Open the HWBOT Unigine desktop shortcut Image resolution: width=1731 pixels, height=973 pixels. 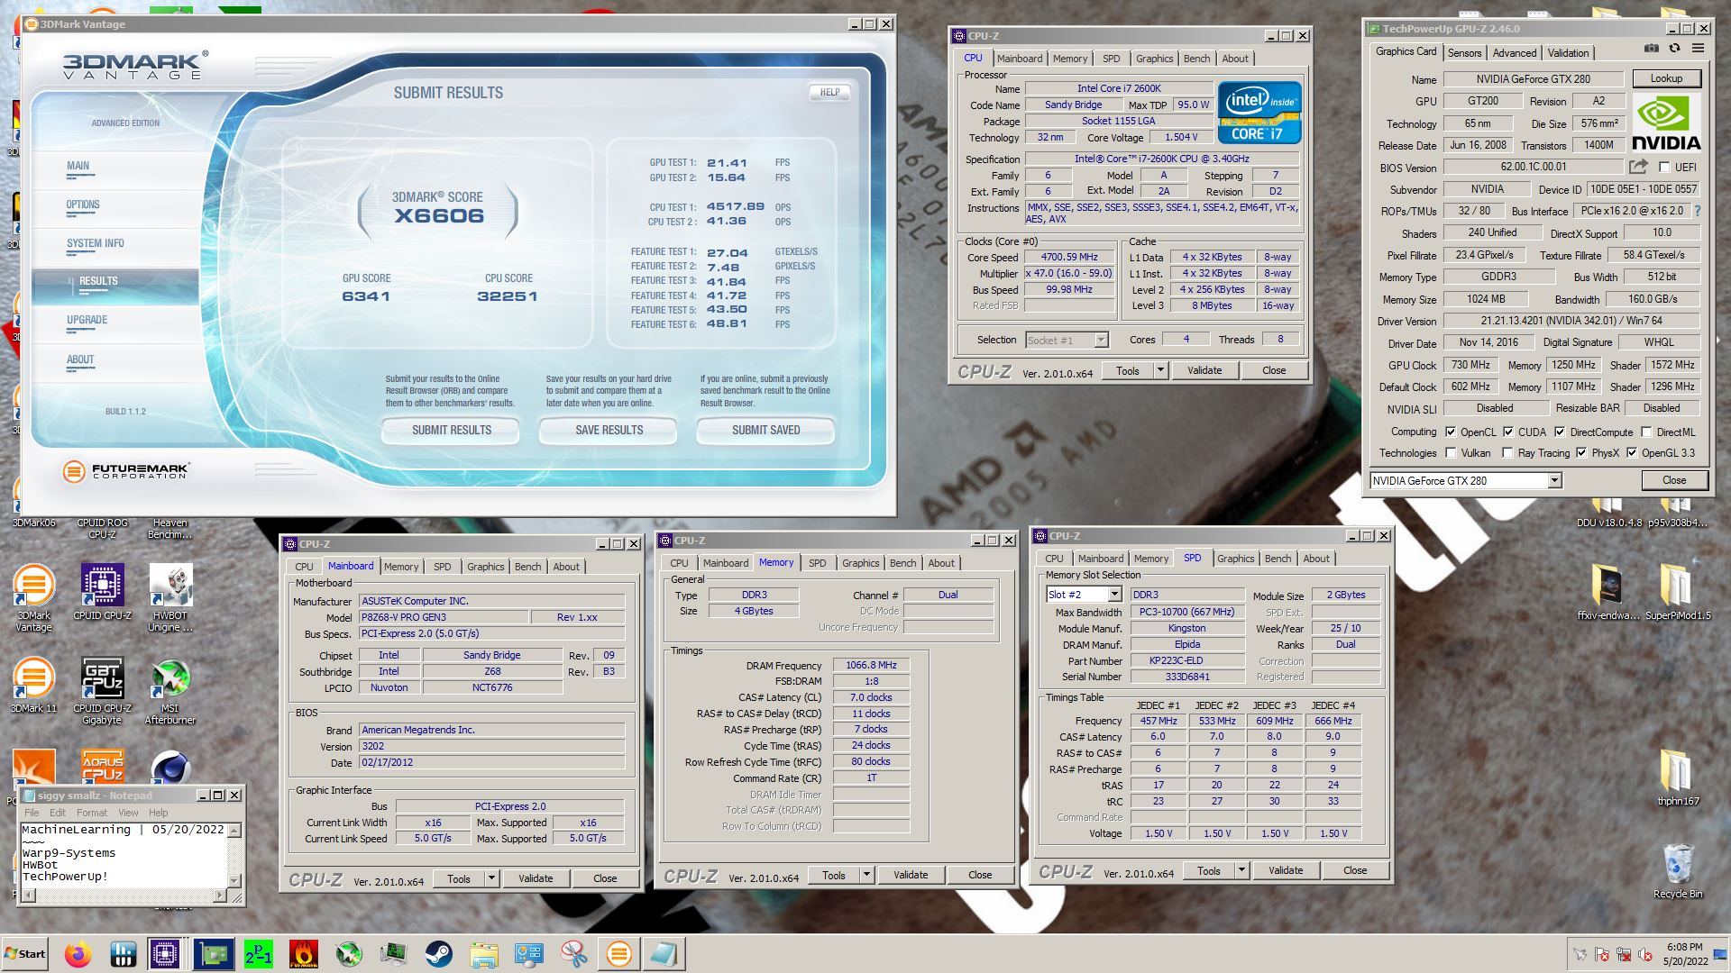(170, 597)
